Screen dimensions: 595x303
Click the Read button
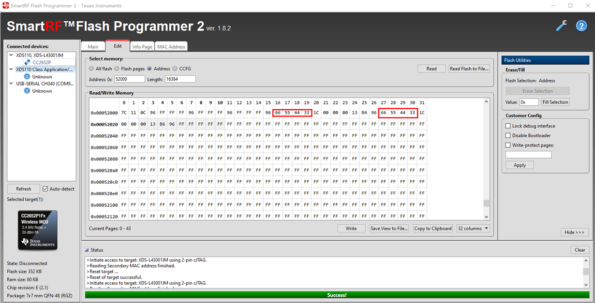tap(431, 69)
